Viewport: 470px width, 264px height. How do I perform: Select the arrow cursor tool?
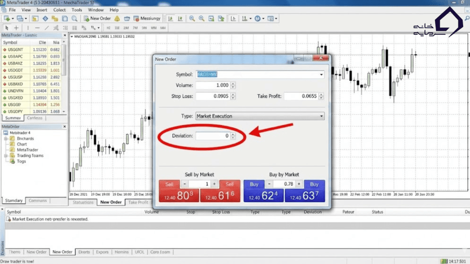[x=6, y=28]
